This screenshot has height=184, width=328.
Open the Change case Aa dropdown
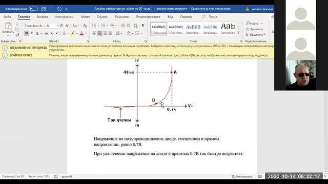[75, 26]
